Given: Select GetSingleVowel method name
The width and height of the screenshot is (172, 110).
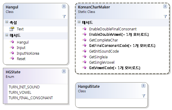Looking at the screenshot, I should pyautogui.click(x=102, y=63).
